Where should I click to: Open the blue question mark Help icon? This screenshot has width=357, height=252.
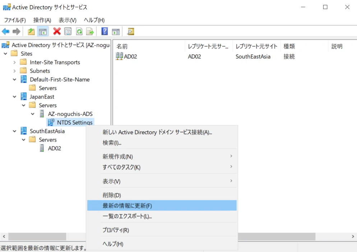click(x=105, y=31)
